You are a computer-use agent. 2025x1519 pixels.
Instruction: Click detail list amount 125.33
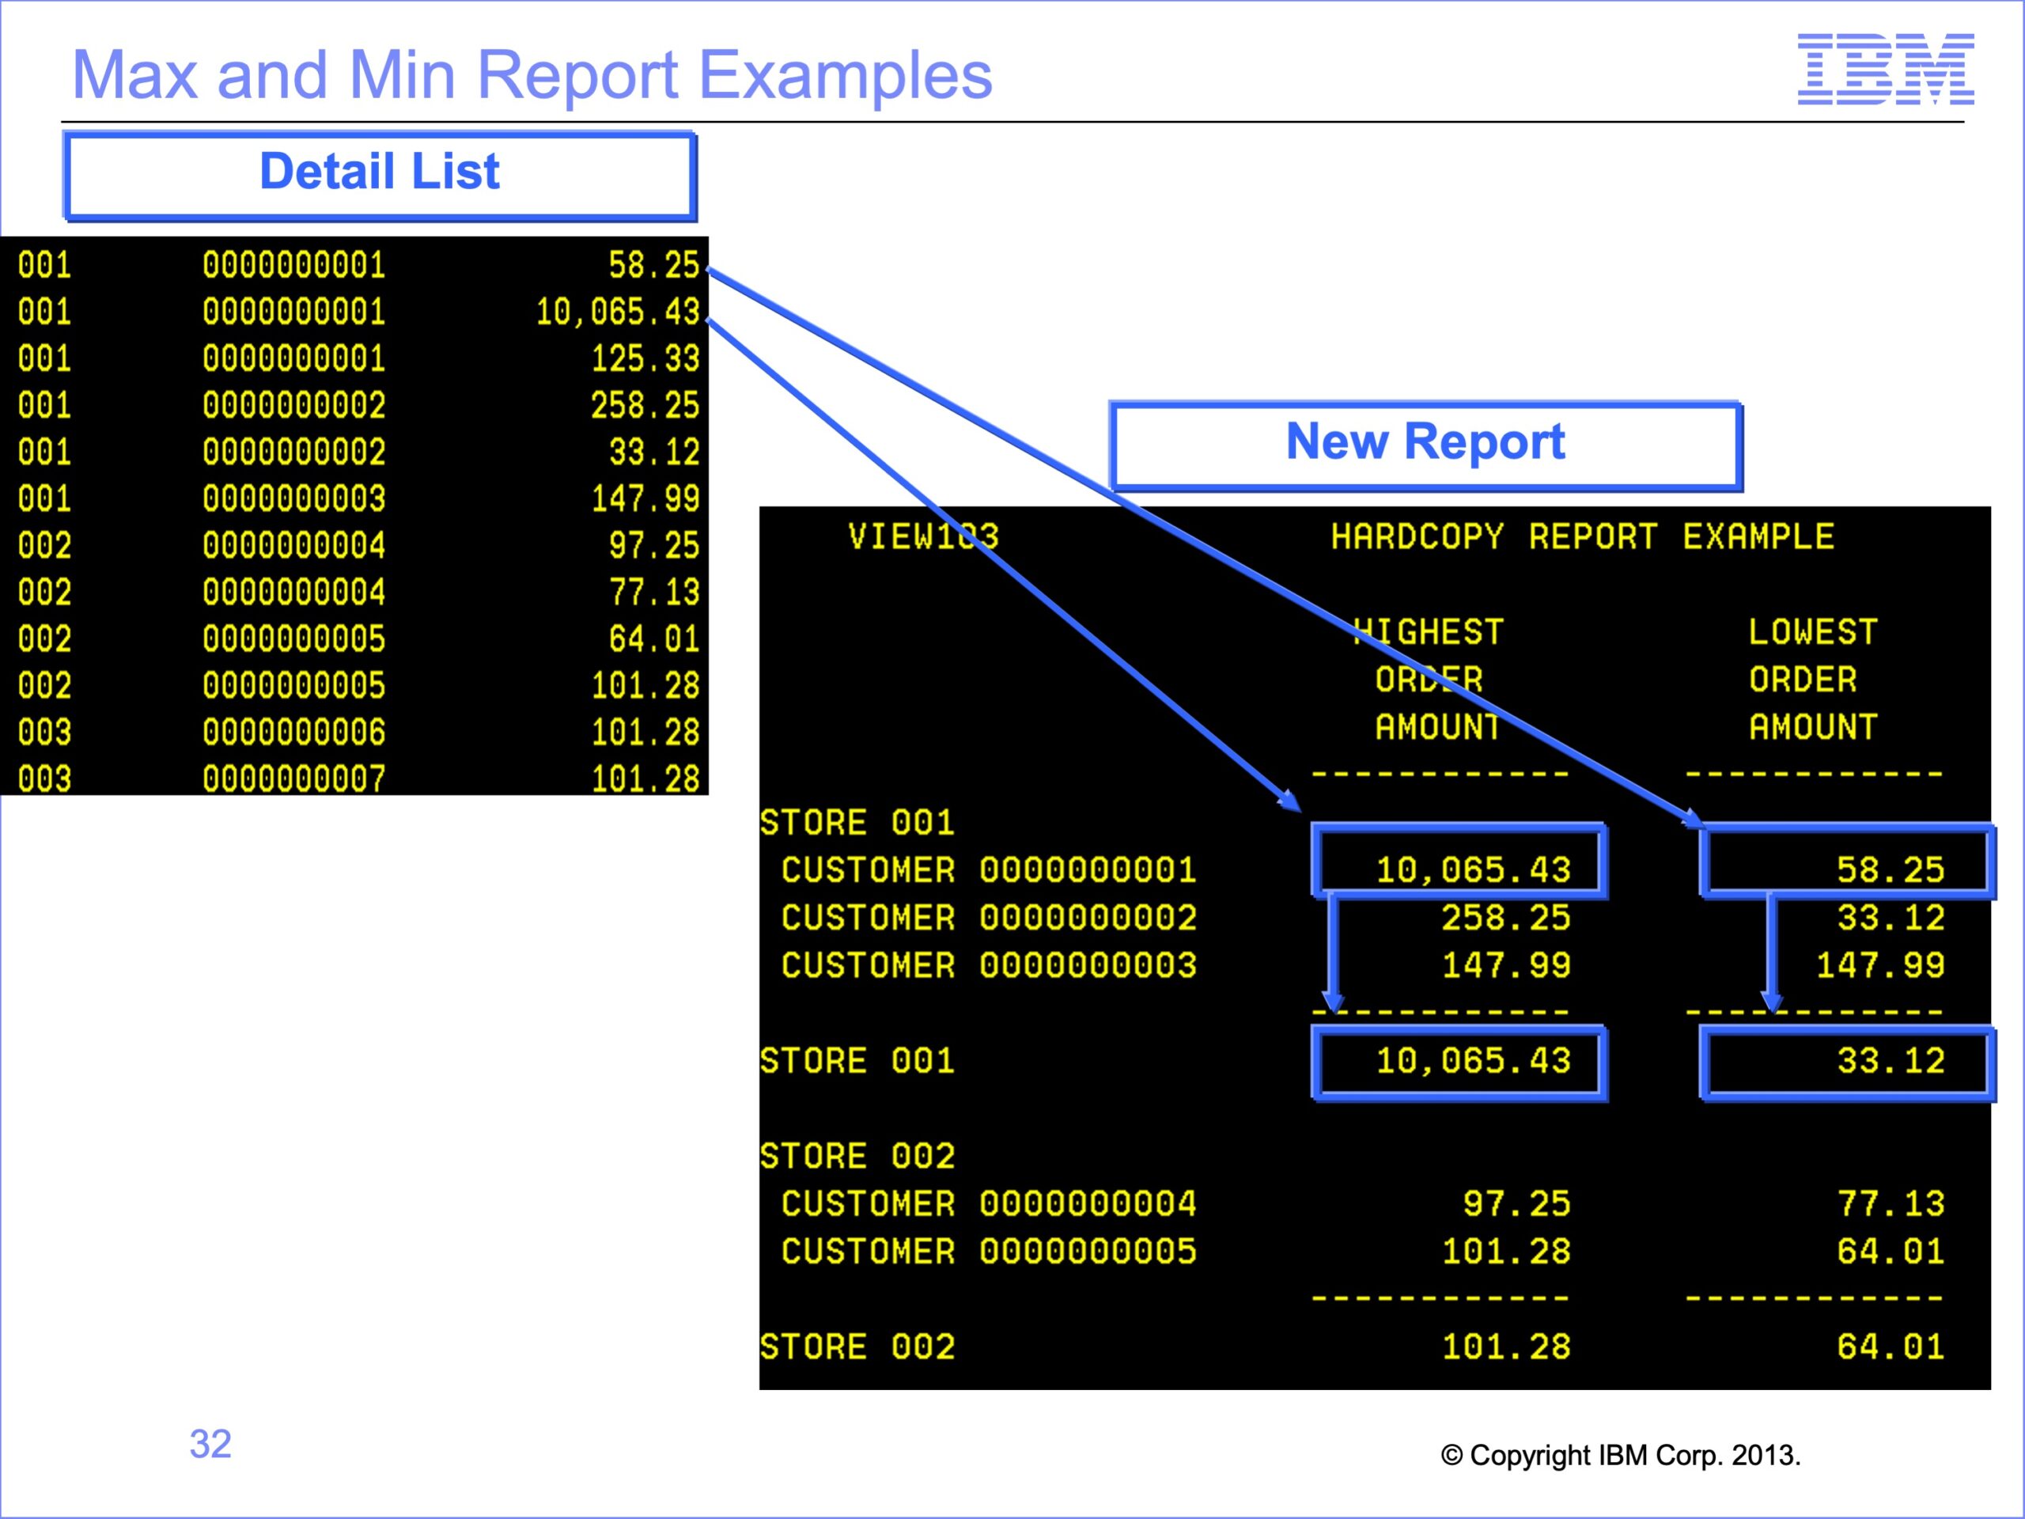[x=645, y=359]
